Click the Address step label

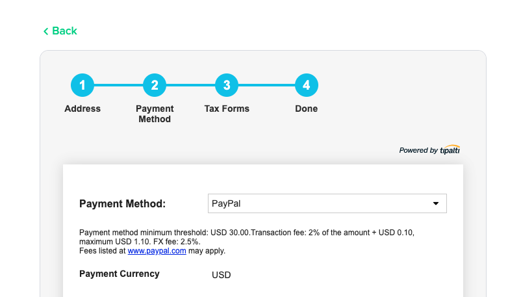pyautogui.click(x=83, y=109)
